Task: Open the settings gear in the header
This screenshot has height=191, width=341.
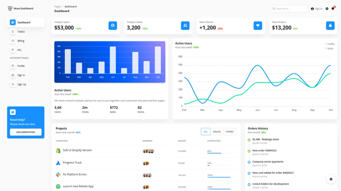Action: click(327, 8)
